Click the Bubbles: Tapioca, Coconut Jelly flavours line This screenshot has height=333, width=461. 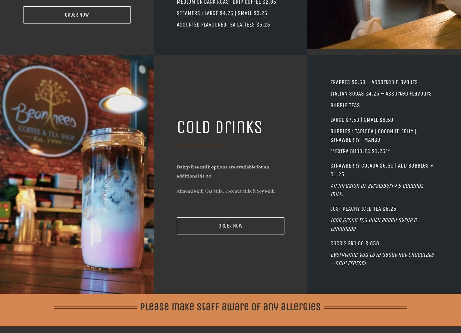click(373, 135)
